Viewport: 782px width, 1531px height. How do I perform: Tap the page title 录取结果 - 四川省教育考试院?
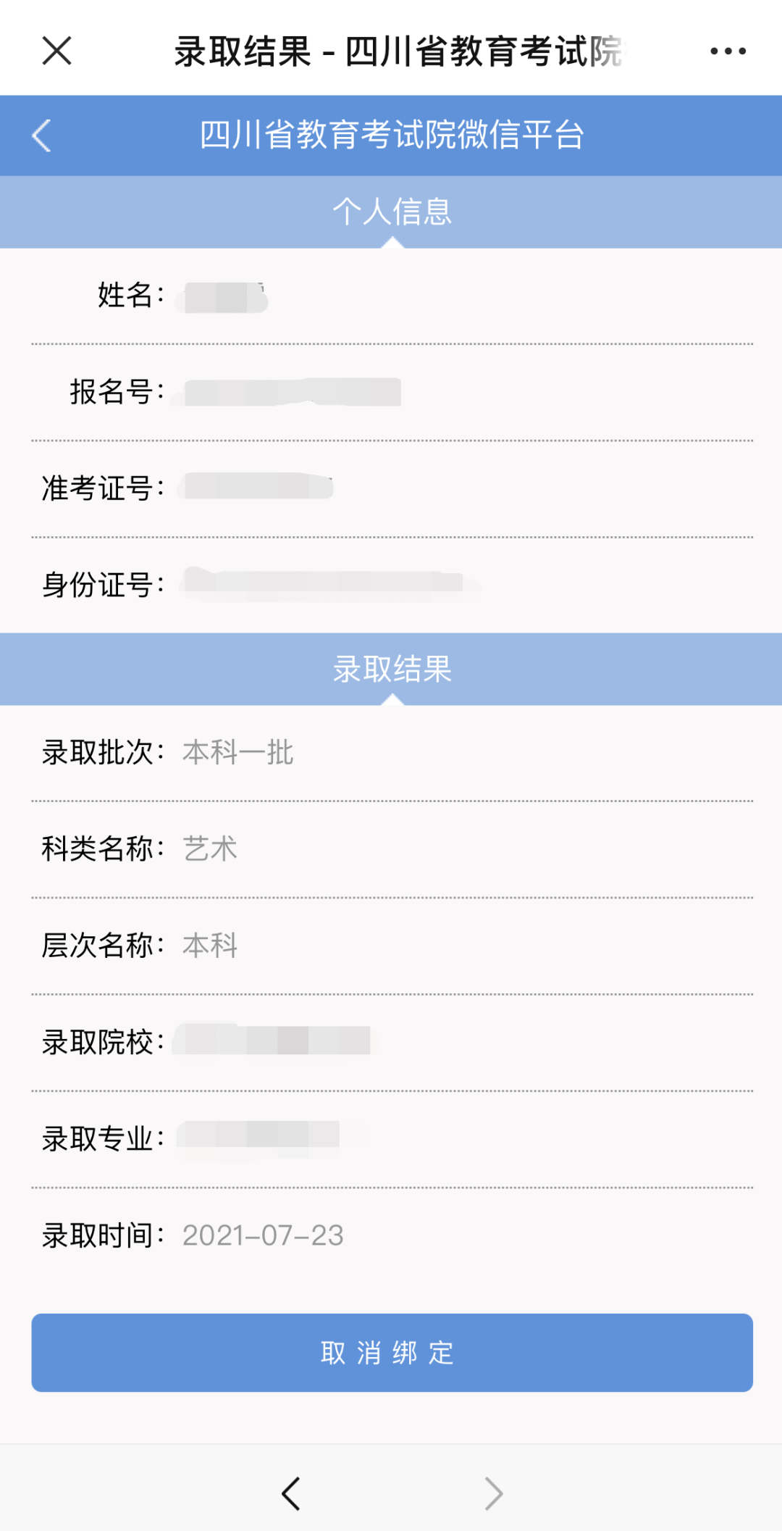pos(398,51)
